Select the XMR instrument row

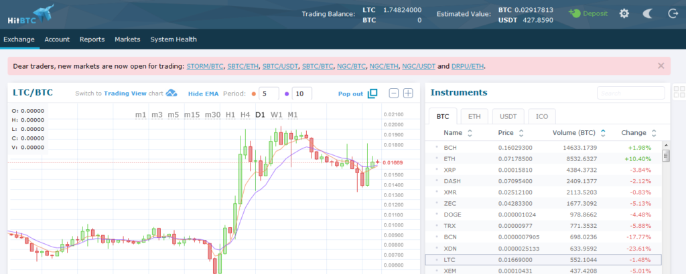[543, 192]
